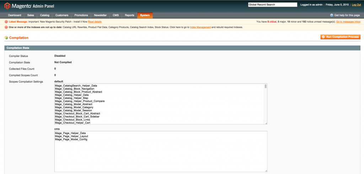The height and width of the screenshot is (174, 364).
Task: Click the Log Out link
Action: tap(356, 5)
